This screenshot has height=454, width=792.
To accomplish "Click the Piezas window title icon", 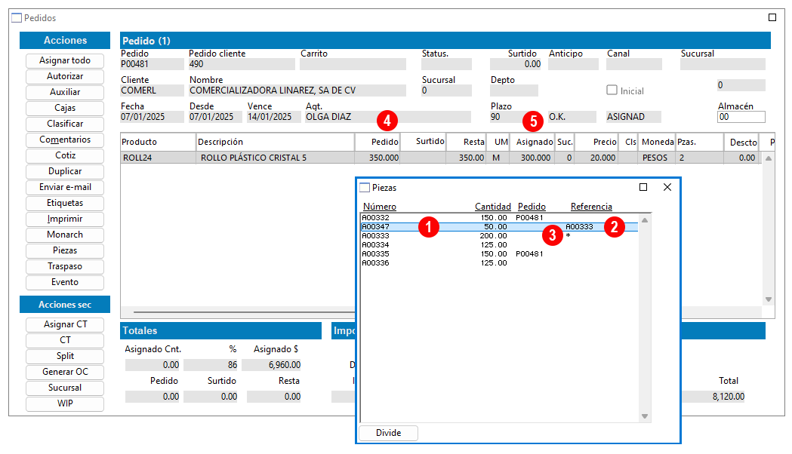I will tap(365, 188).
